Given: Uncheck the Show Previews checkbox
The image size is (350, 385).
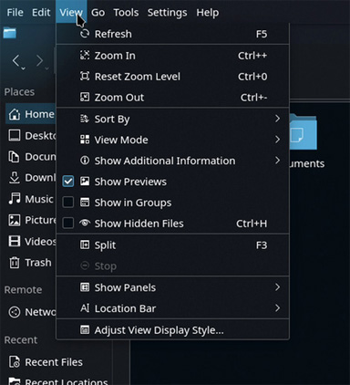Looking at the screenshot, I should click(x=67, y=182).
